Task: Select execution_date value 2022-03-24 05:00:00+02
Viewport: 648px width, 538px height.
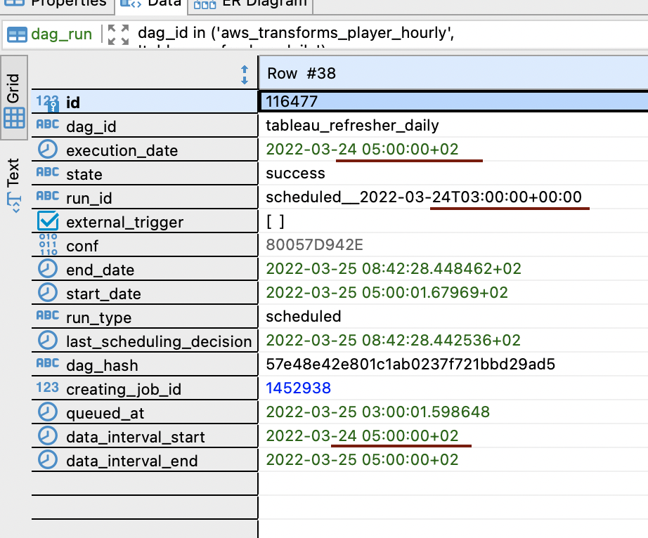Action: click(362, 149)
